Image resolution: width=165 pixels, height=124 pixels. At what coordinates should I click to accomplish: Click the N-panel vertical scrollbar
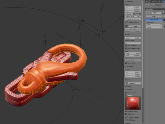143,44
